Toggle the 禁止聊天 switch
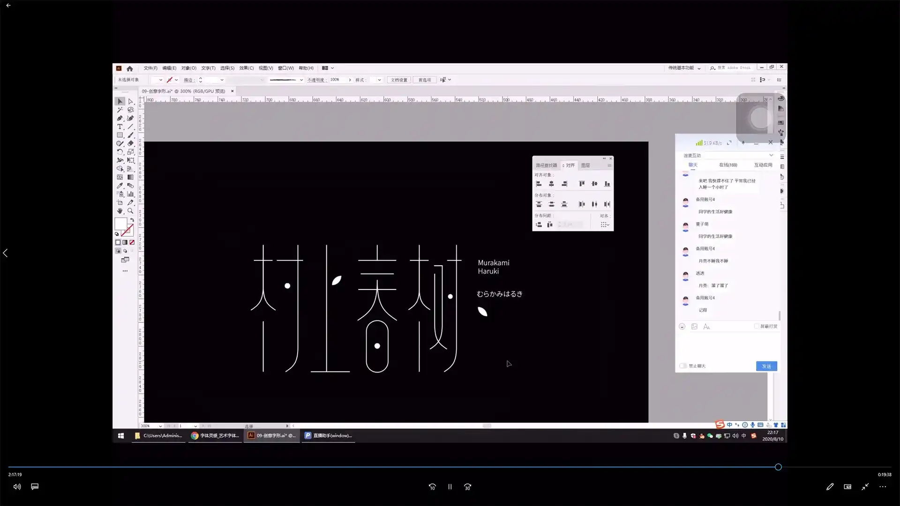The image size is (900, 506). (x=683, y=366)
